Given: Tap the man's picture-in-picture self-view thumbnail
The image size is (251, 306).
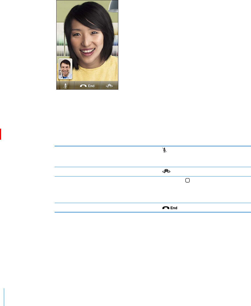Looking at the screenshot, I should [65, 69].
